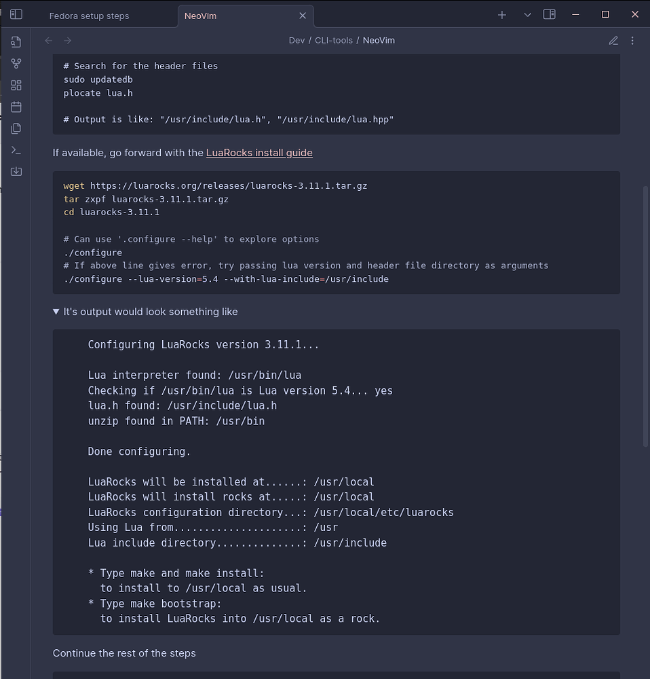Click the CLI-tools breadcrumb folder
The width and height of the screenshot is (650, 679).
coord(334,40)
